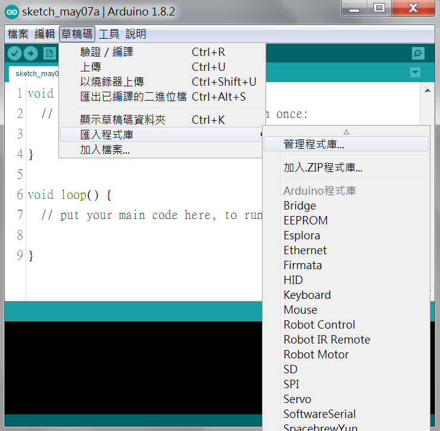Click the Verify checkmark toolbar icon
This screenshot has width=440, height=431.
[x=15, y=54]
